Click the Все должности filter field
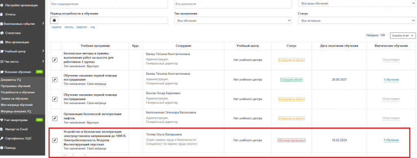Viewport: 417px width, 158px height. pyautogui.click(x=233, y=4)
